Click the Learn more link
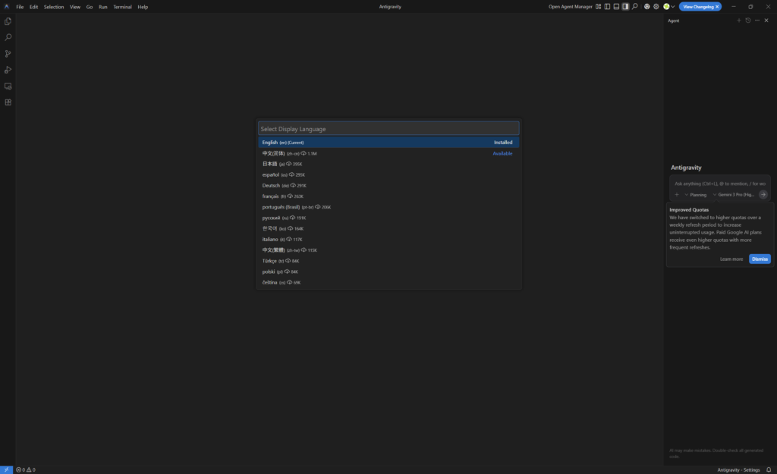Viewport: 777px width, 474px height. 731,259
